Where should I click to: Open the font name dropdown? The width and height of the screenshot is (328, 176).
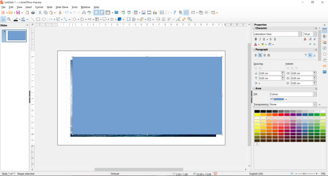(x=300, y=34)
